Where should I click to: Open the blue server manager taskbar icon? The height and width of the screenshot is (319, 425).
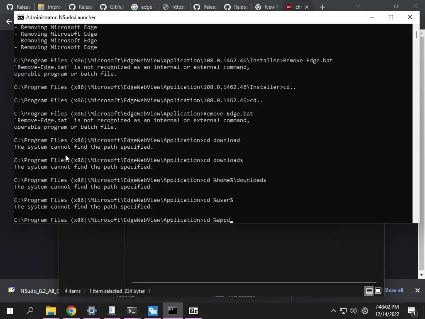(x=153, y=311)
